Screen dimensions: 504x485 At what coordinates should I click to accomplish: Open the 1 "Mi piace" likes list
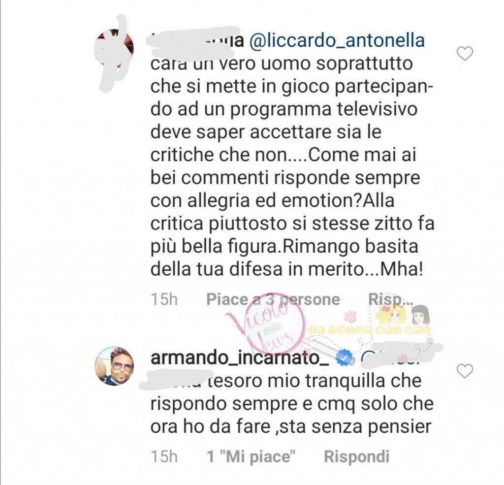coord(252,456)
